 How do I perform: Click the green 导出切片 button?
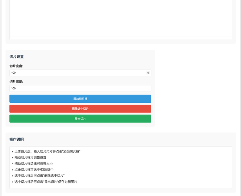tap(80, 119)
